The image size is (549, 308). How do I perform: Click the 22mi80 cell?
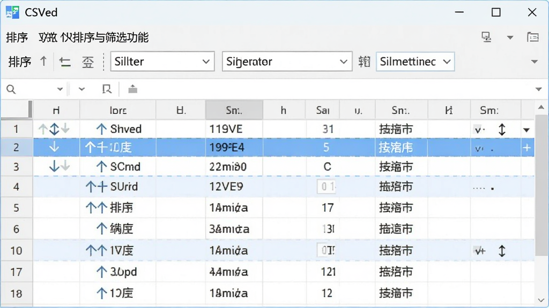[x=234, y=167]
